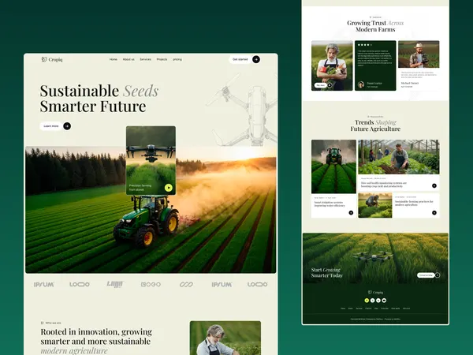Open the Services nav item
Screen dimensions: 473x355
(145, 59)
